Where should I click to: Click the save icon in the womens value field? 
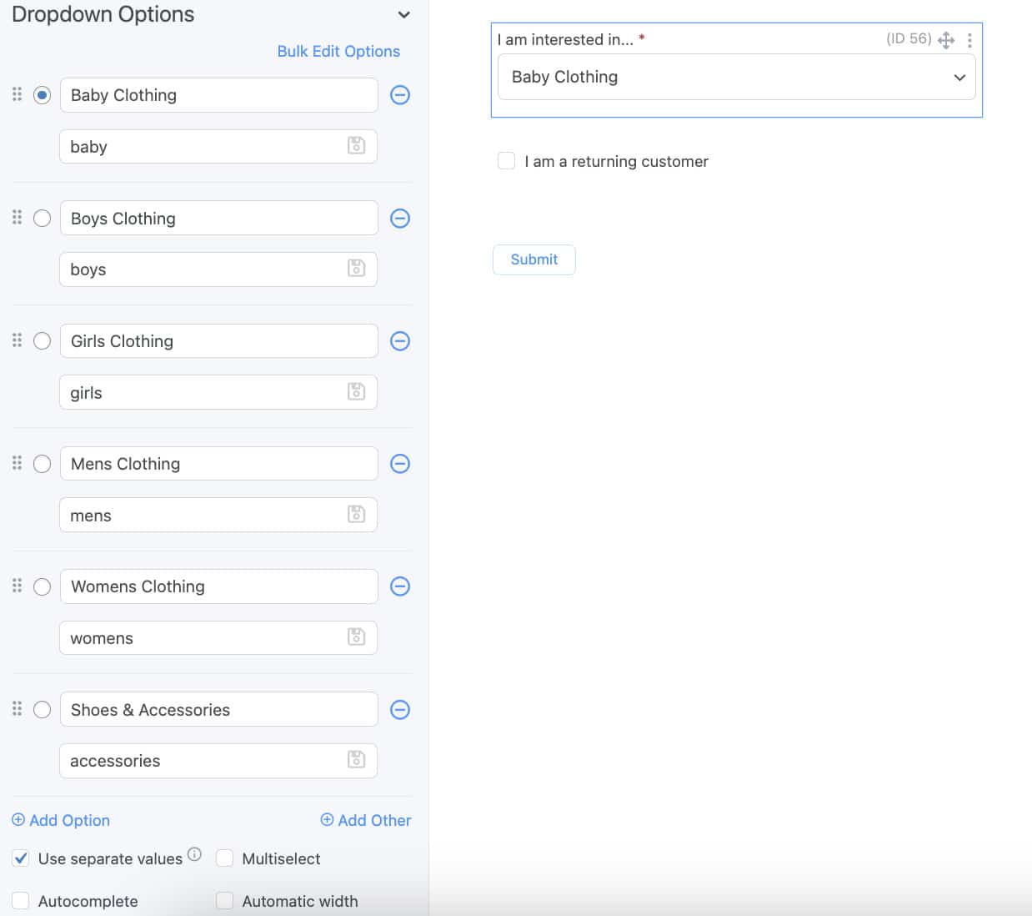pos(357,637)
